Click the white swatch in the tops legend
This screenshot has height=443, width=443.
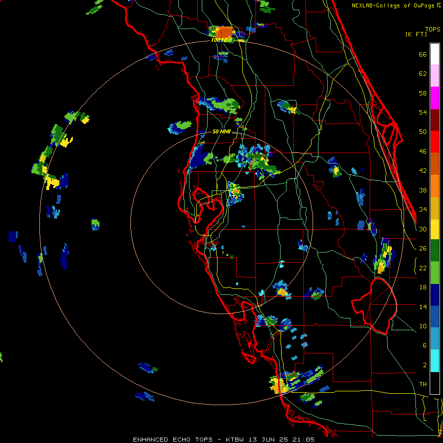pyautogui.click(x=435, y=54)
